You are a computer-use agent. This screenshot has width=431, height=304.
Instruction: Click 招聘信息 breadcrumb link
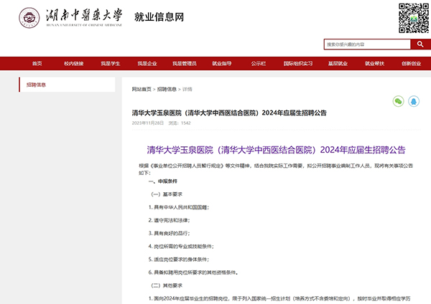click(x=167, y=89)
